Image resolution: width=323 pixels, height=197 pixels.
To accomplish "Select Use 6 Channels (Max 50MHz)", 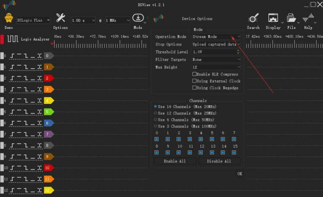I will click(156, 119).
